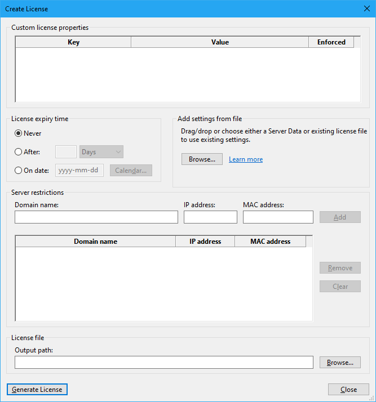Click the Output path text field
376x402 pixels.
(x=164, y=363)
